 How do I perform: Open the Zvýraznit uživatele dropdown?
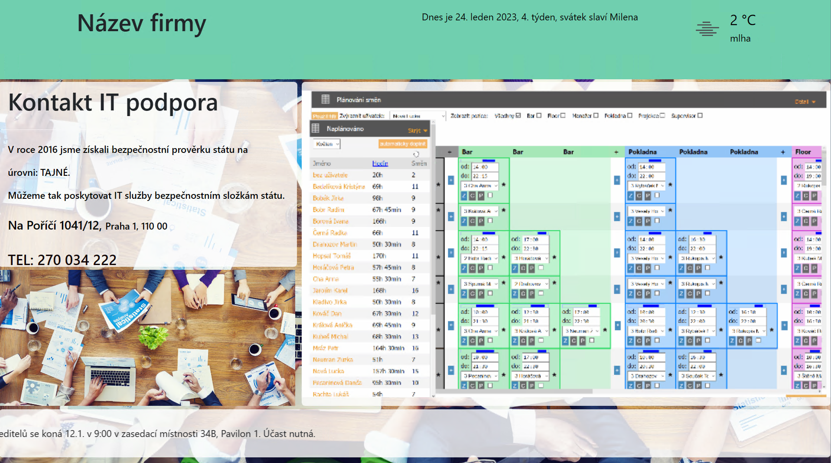point(417,116)
